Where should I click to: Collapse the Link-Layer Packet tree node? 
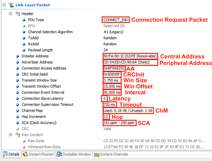pyautogui.click(x=4, y=5)
